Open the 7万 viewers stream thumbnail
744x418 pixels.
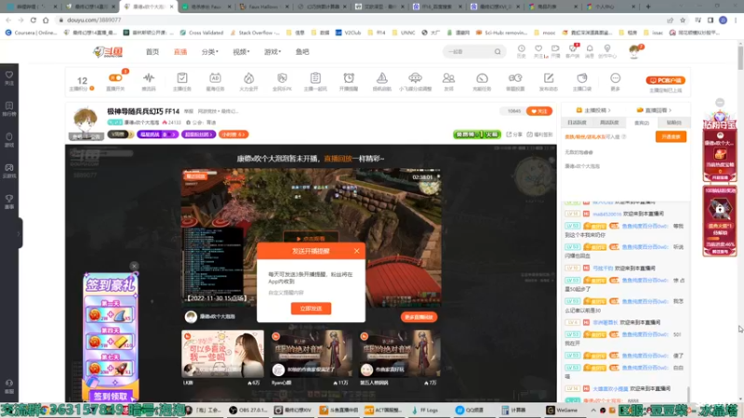400,354
